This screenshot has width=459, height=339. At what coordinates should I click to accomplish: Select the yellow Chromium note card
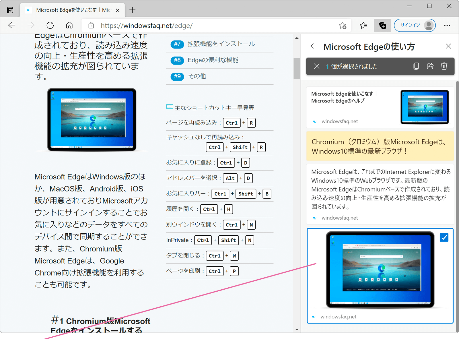pos(380,146)
